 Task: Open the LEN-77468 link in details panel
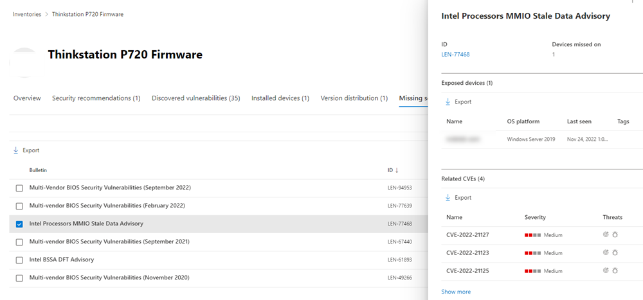point(455,54)
